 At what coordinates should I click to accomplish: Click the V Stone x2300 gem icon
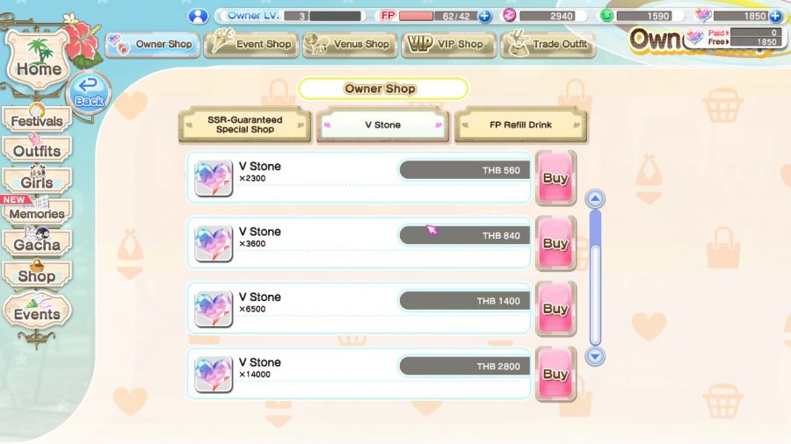click(214, 178)
